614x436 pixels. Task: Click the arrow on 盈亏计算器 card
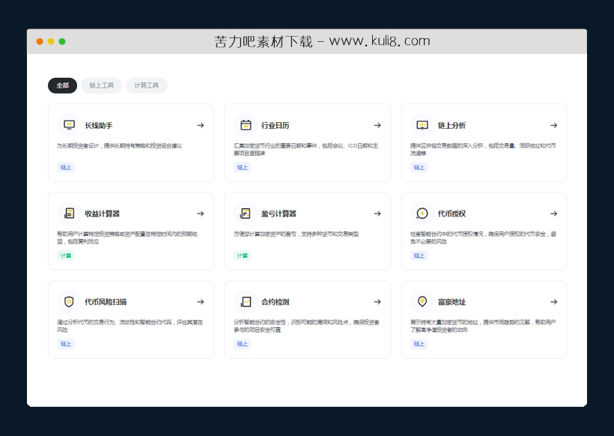coord(377,213)
